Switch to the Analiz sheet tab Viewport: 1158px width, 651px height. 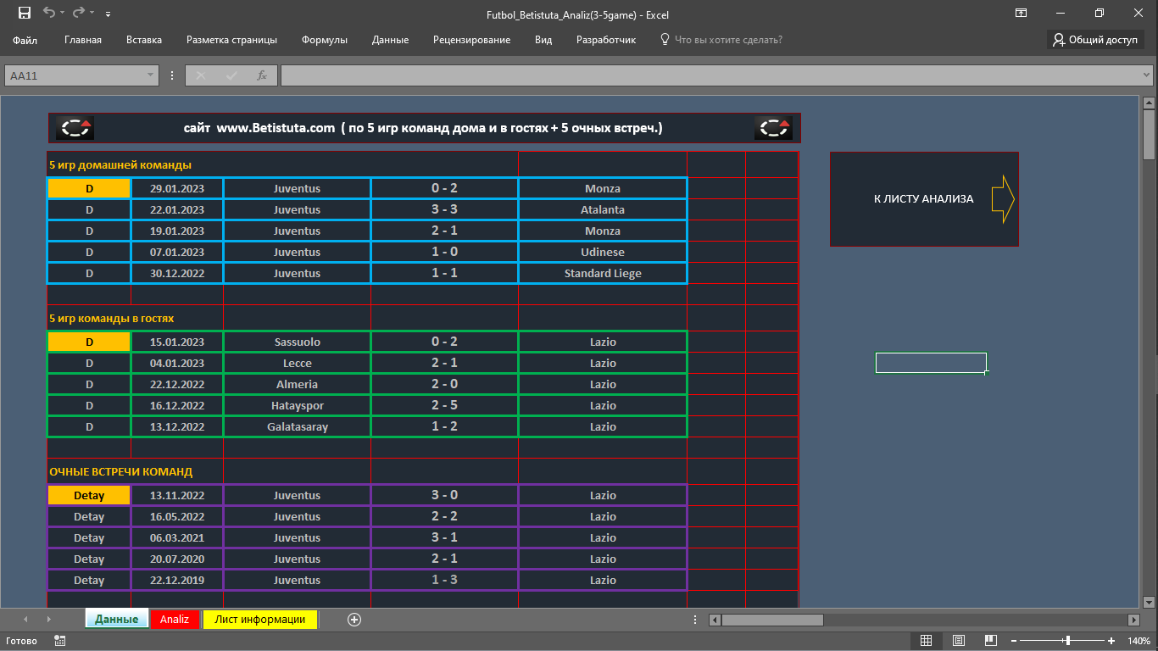coord(175,619)
